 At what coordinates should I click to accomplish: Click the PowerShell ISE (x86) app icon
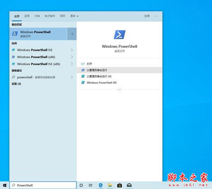click(x=13, y=64)
